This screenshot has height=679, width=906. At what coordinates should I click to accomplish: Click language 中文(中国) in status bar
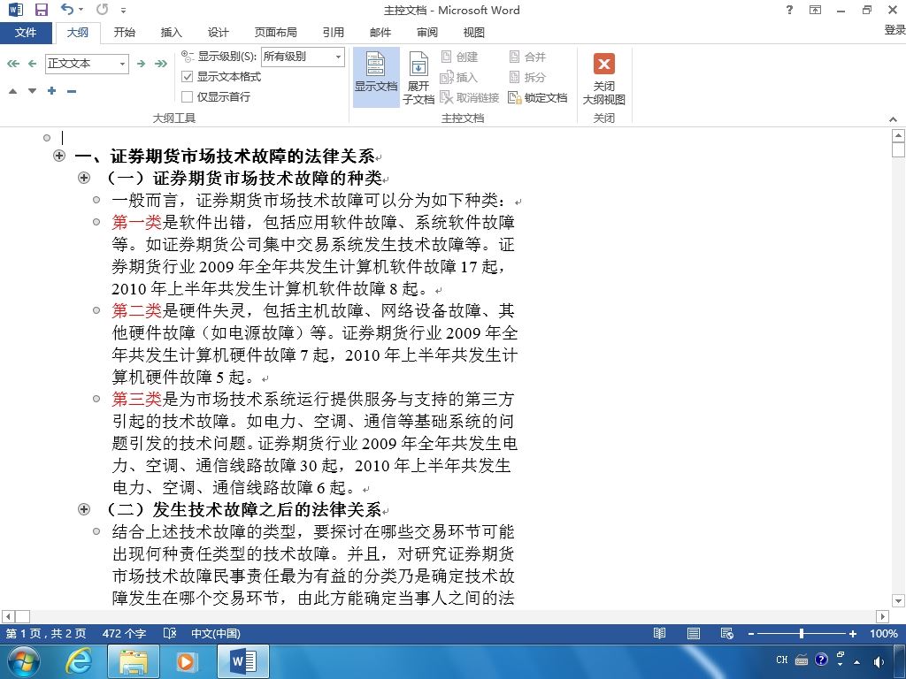tap(216, 633)
